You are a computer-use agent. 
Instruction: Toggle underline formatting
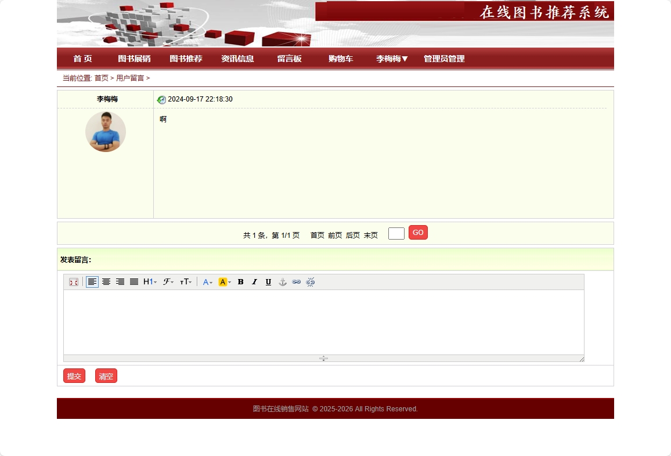pos(268,282)
